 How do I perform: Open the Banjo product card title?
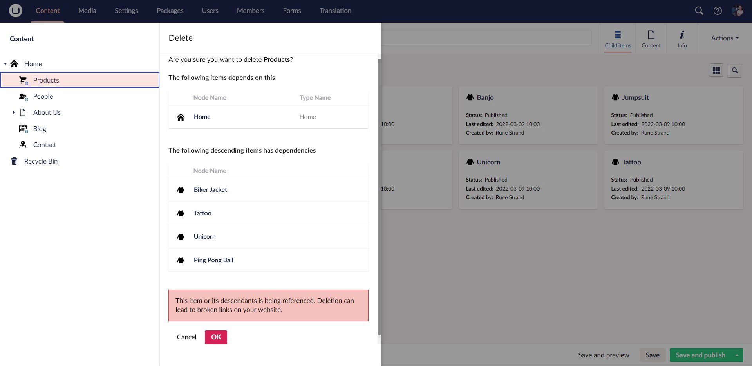[485, 97]
